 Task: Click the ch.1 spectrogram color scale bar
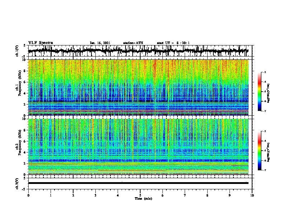[260, 92]
